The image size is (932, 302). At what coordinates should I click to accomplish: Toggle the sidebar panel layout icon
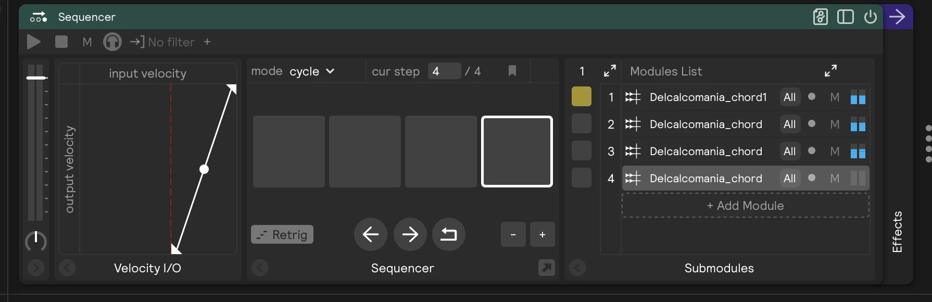click(x=845, y=17)
